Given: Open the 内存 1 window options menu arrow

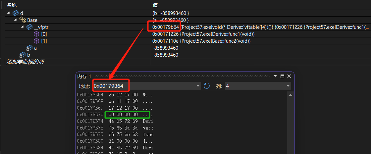Looking at the screenshot, I should click(x=275, y=76).
